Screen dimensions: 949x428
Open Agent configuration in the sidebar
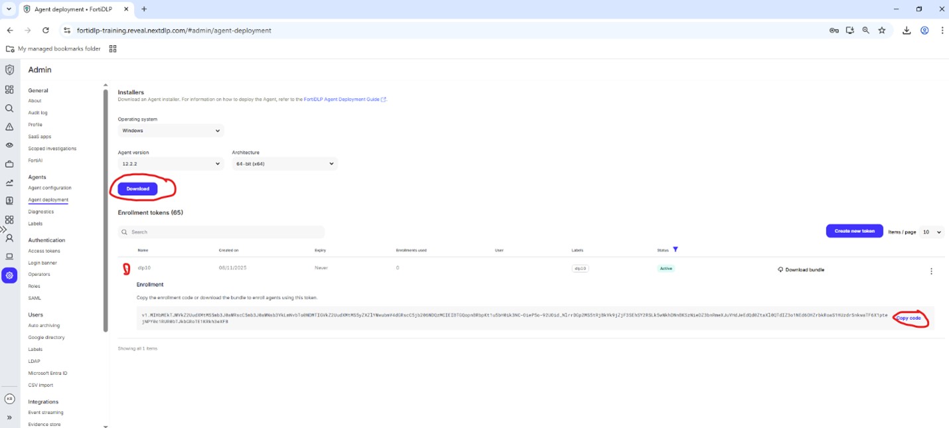click(50, 188)
